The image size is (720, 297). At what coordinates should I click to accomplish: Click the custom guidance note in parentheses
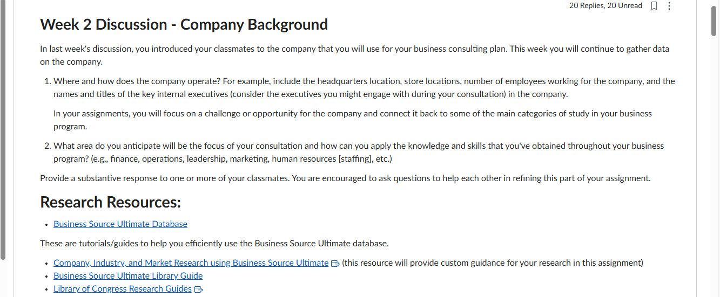click(x=493, y=263)
